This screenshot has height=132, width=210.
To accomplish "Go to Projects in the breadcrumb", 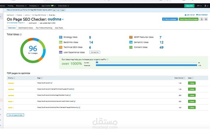I will tap(19, 15).
